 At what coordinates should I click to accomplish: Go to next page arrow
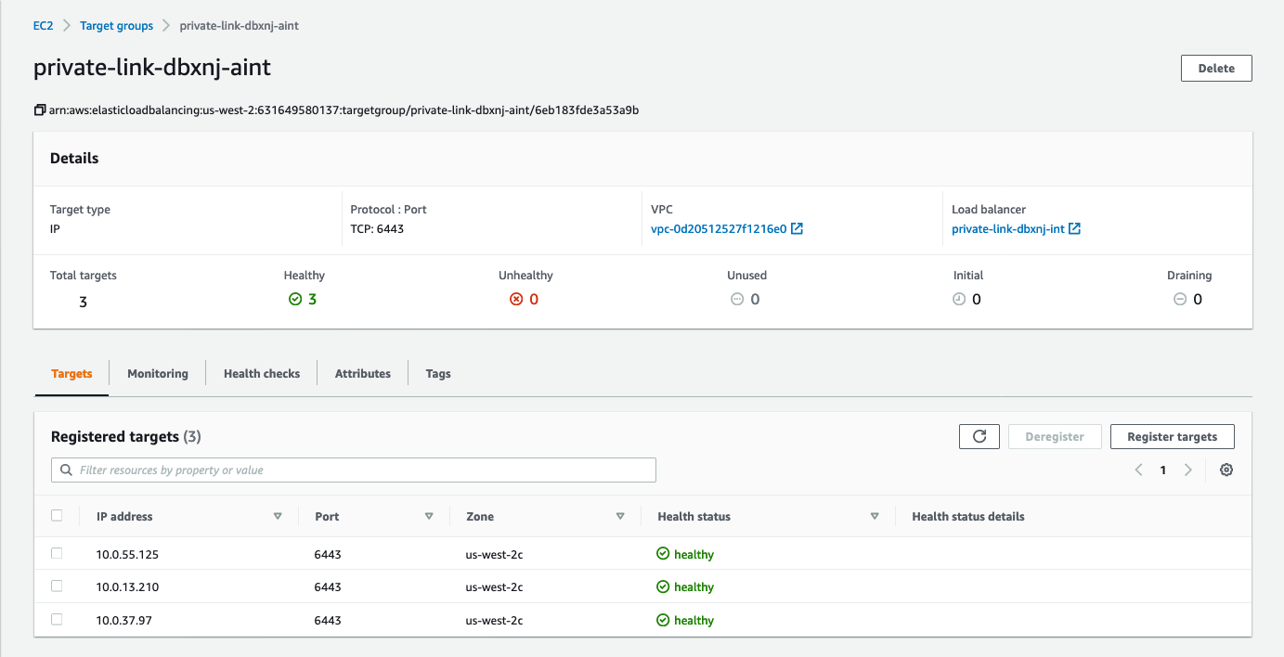pyautogui.click(x=1187, y=470)
